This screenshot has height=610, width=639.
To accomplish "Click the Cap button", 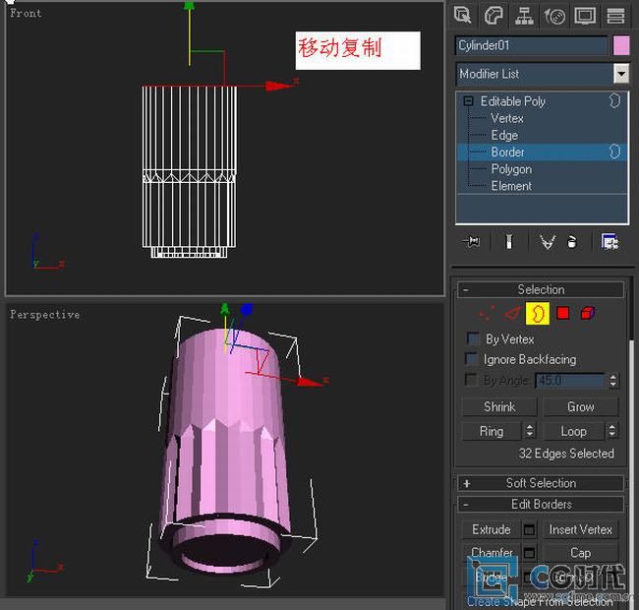I will 581,553.
